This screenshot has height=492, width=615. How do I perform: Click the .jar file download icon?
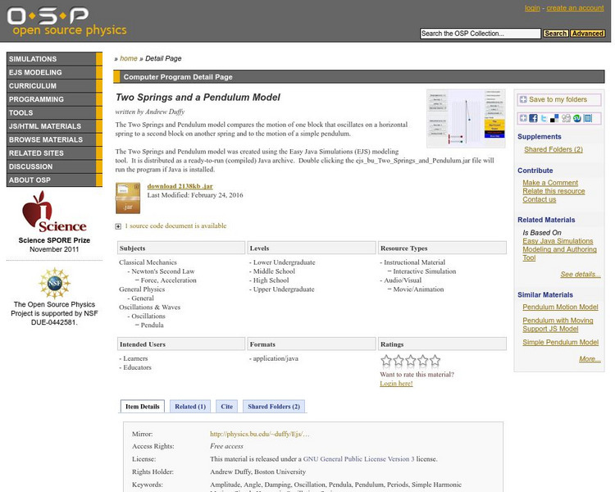point(128,198)
